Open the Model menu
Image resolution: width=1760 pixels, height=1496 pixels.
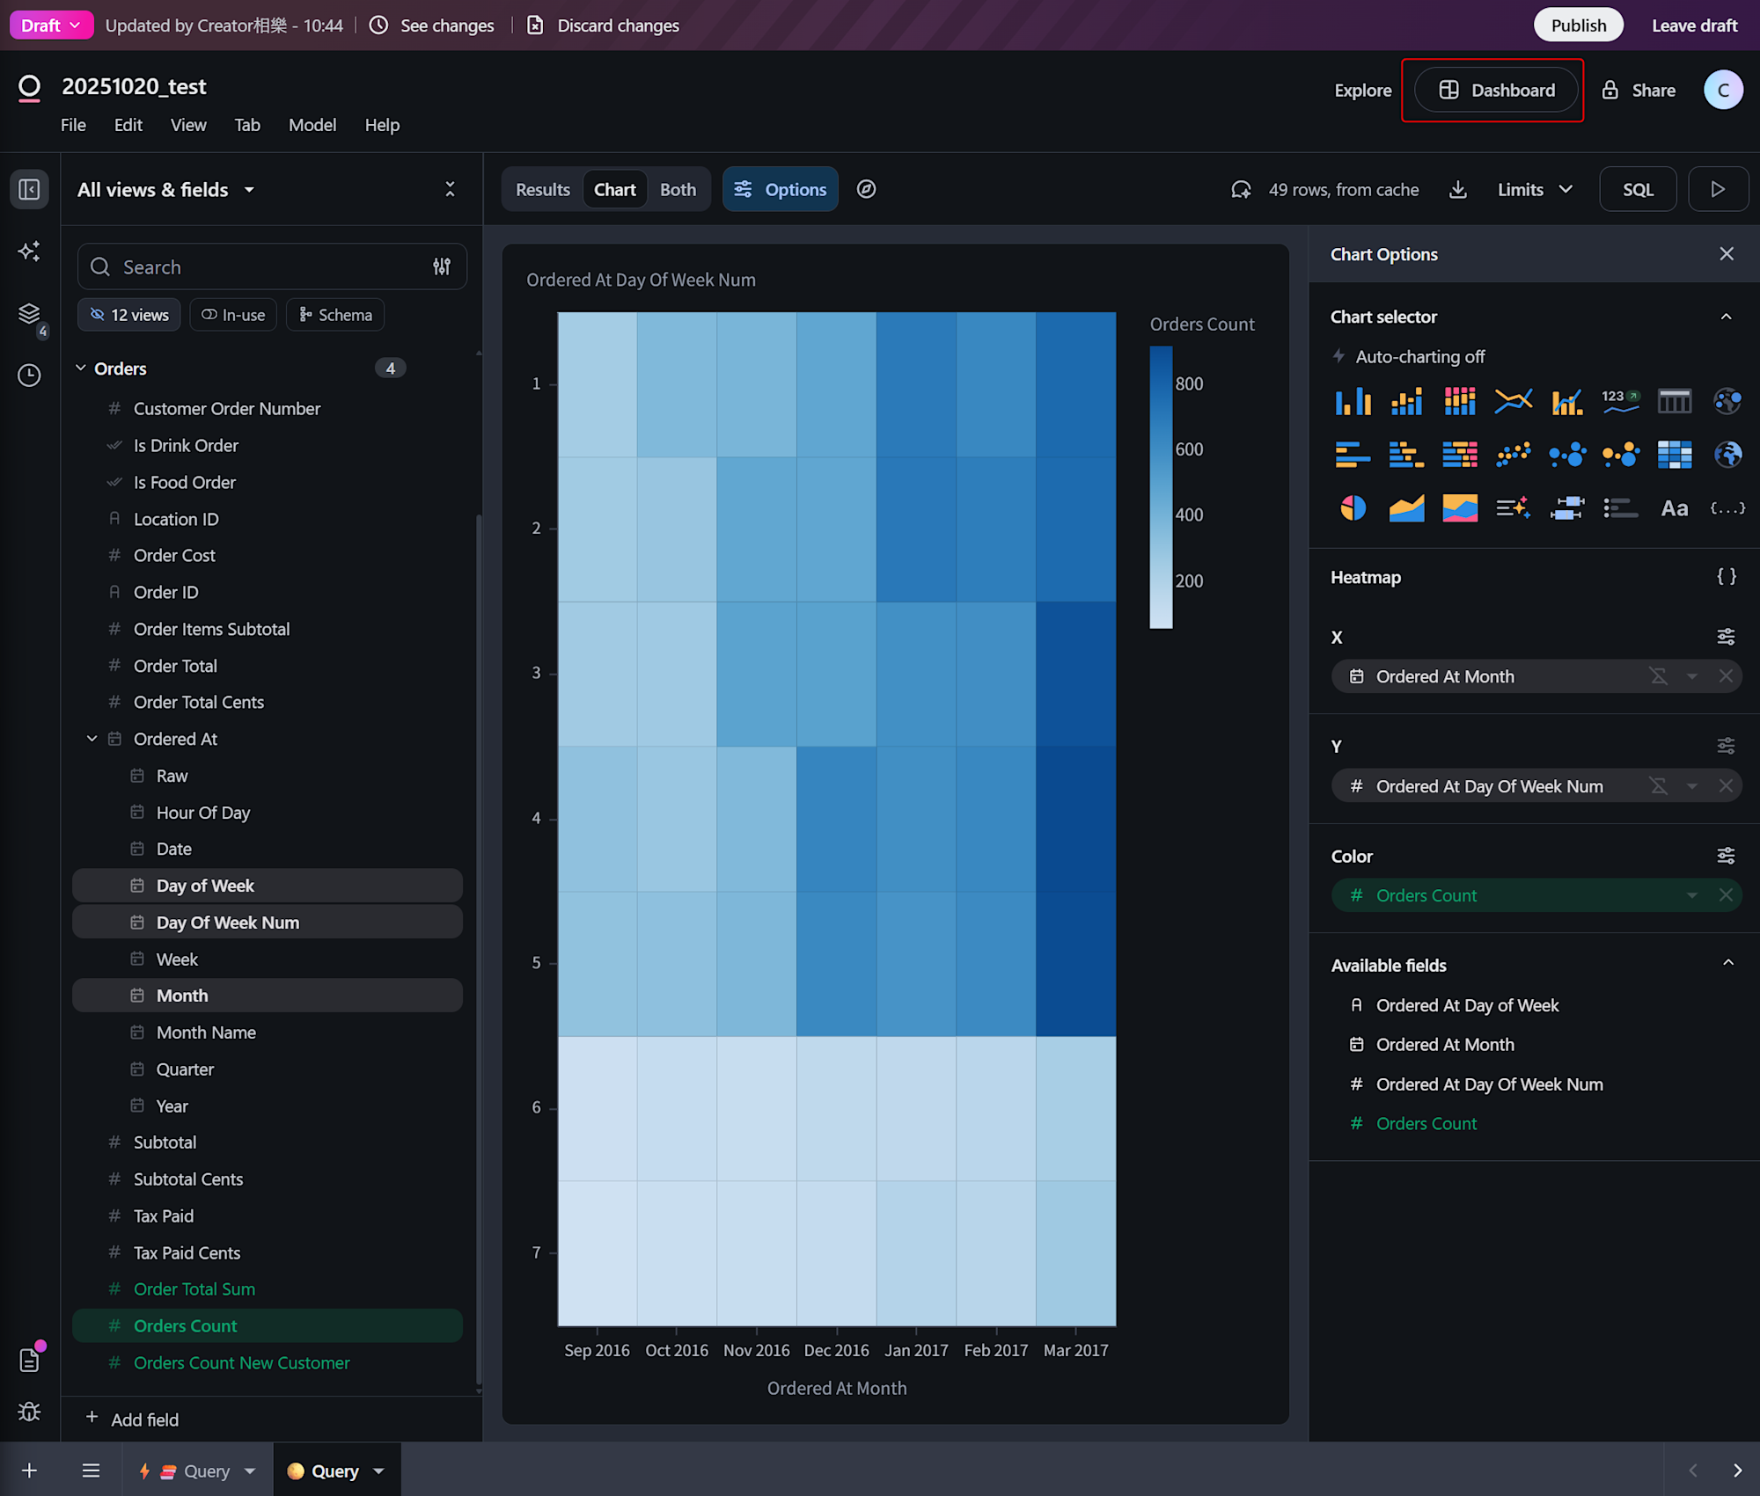click(312, 125)
